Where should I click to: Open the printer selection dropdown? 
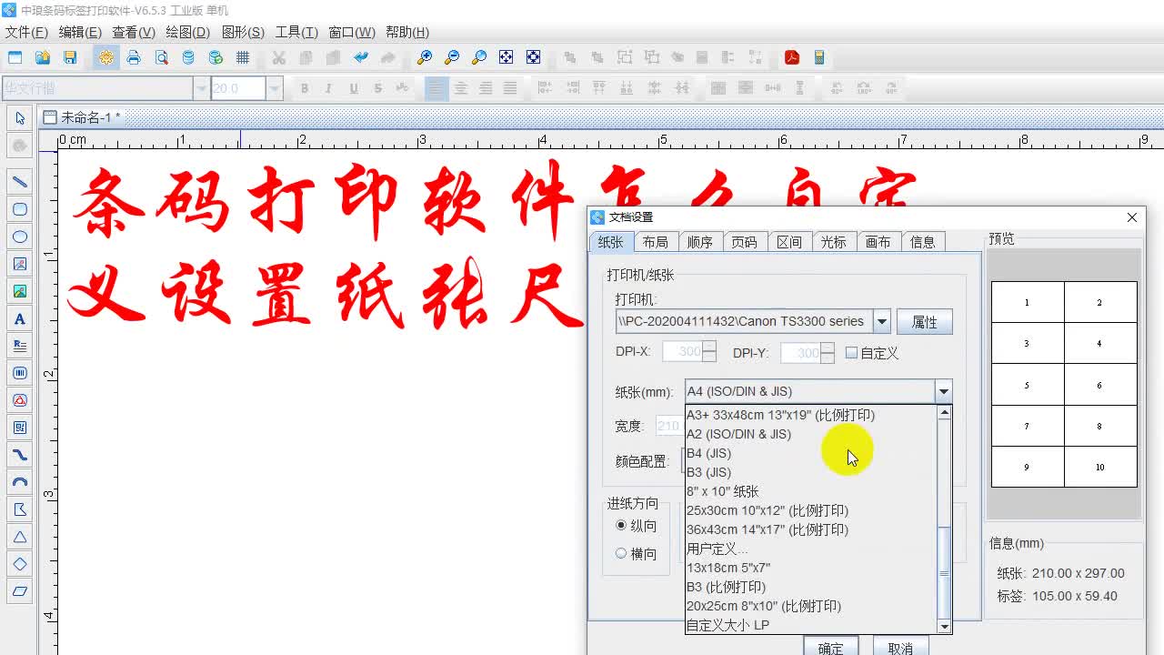pos(880,321)
